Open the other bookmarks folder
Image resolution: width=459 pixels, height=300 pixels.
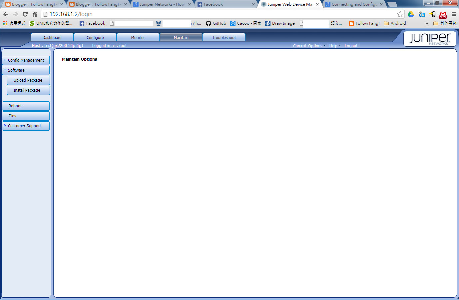coord(445,23)
